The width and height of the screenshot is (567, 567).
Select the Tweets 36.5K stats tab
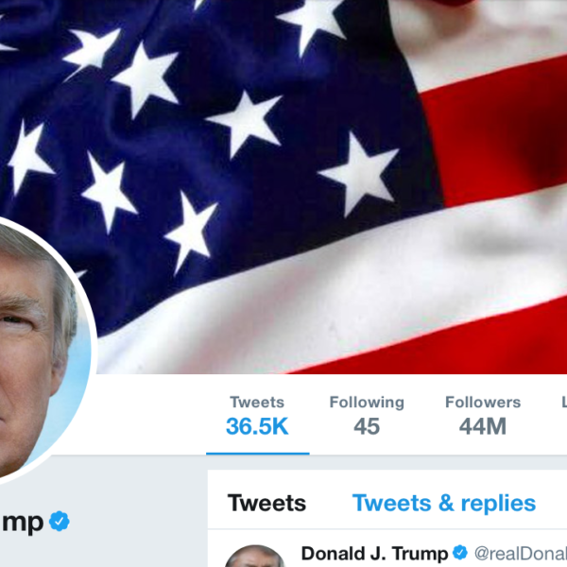[x=257, y=415]
